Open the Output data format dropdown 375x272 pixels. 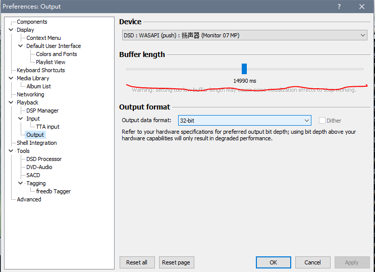[x=244, y=121]
